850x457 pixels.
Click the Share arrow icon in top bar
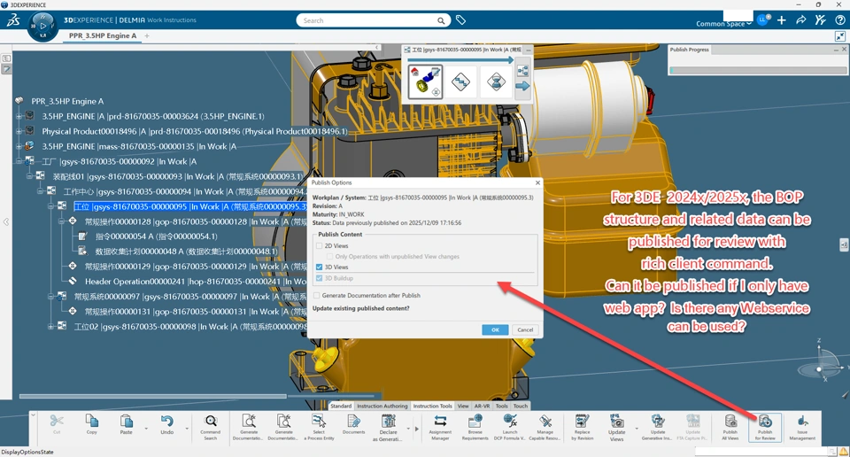(800, 20)
